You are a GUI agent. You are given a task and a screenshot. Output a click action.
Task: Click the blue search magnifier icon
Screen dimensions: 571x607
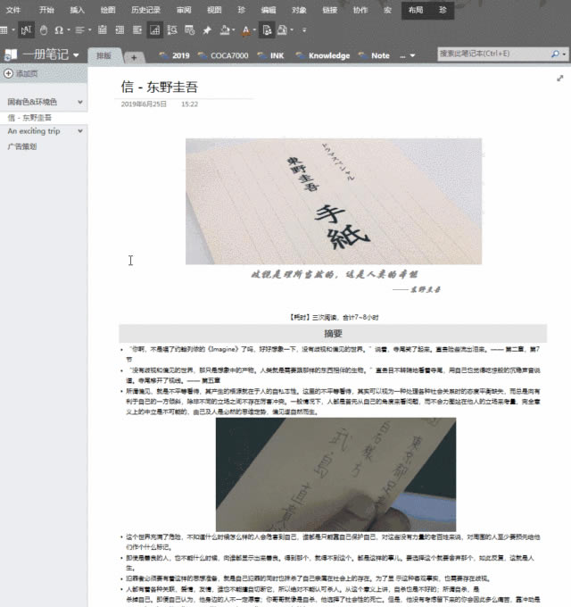(556, 54)
